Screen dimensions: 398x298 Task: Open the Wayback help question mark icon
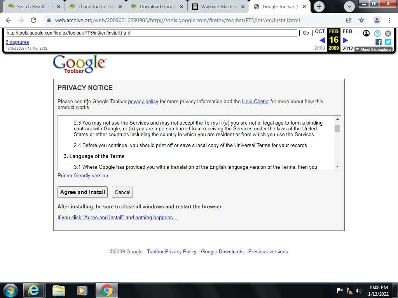pyautogui.click(x=377, y=33)
